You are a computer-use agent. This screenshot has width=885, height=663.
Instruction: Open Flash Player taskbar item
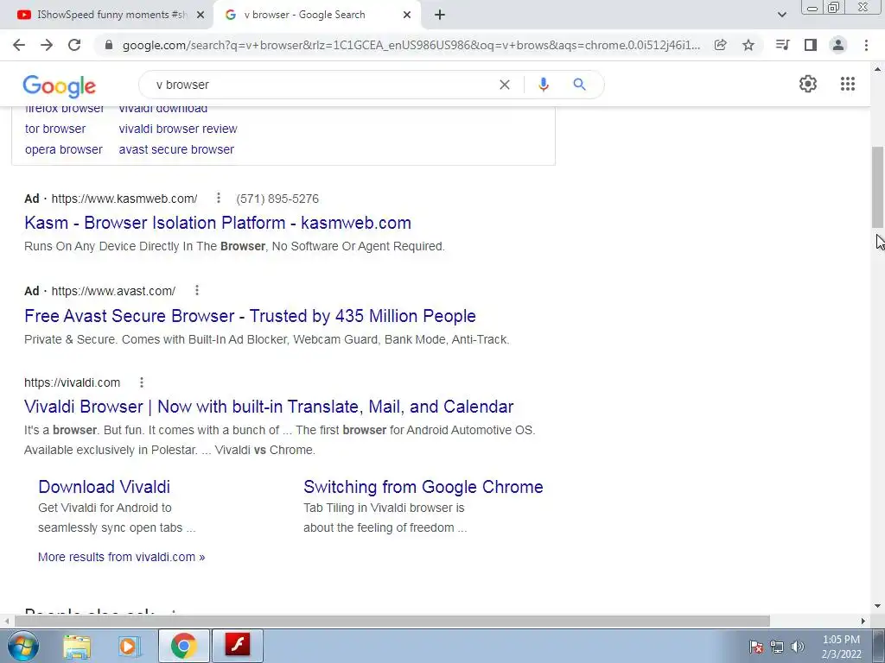[237, 646]
